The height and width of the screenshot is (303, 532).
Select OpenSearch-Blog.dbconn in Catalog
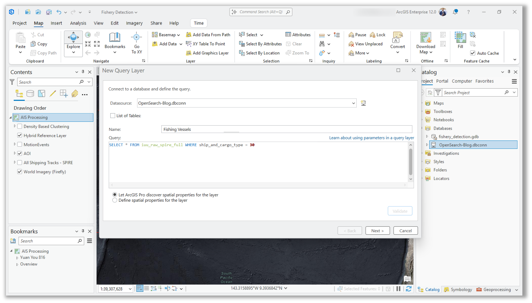[x=473, y=145]
